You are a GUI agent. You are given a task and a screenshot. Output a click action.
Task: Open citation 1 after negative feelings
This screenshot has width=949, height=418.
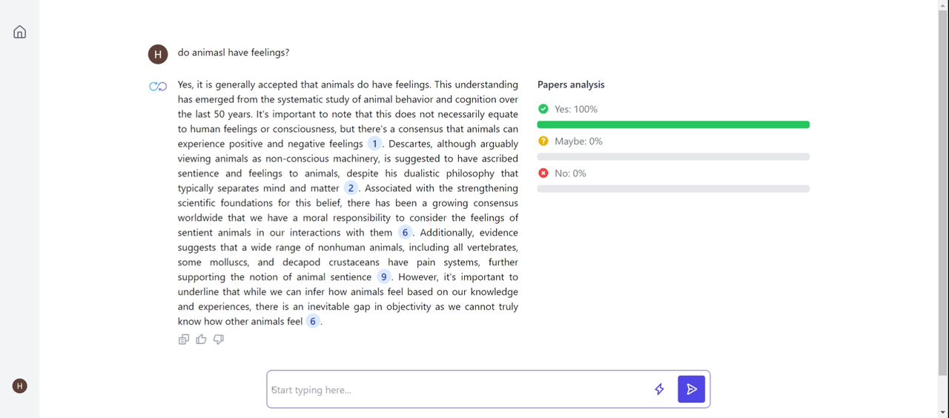tap(375, 144)
